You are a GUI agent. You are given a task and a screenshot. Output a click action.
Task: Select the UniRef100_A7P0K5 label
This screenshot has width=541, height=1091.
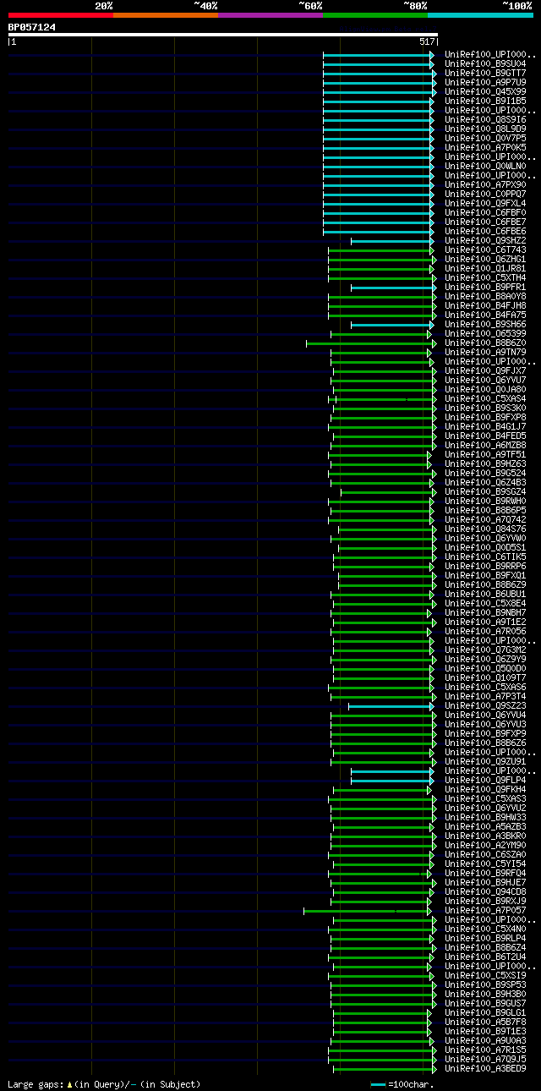coord(485,148)
